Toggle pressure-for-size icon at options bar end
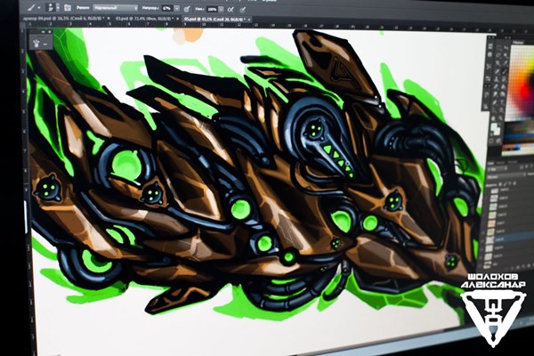 click(242, 10)
